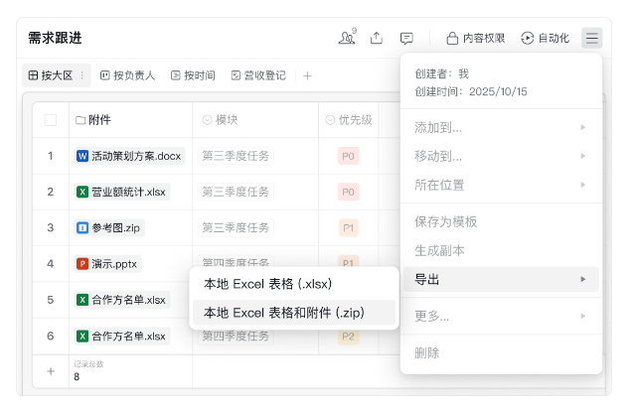The image size is (634, 407).
Task: Toggle the select-all checkbox in header row
Action: click(51, 120)
